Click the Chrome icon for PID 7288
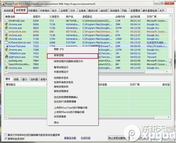This screenshot has width=176, height=143. (7, 50)
